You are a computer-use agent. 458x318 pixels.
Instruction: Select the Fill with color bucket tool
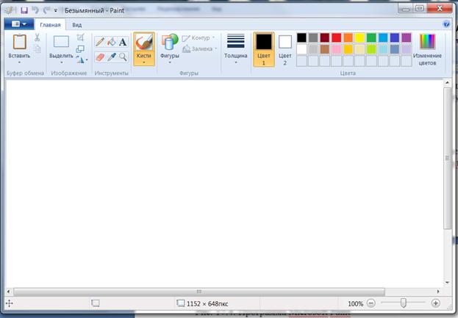[112, 42]
